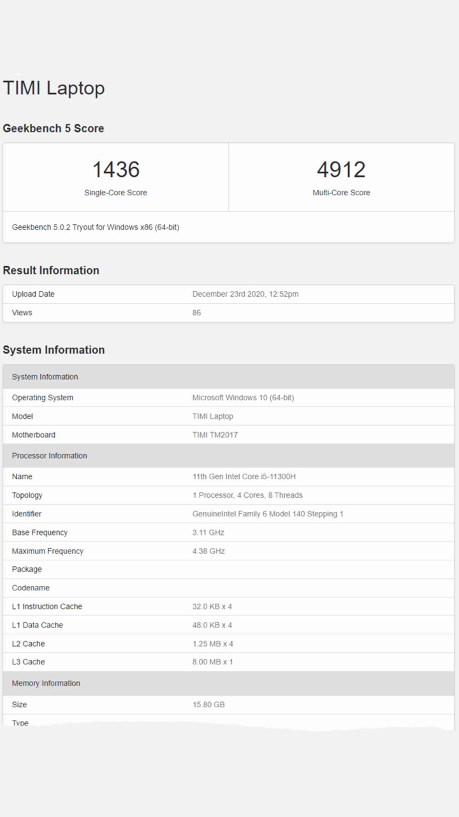Screen dimensions: 459x817
Task: Select Microsoft Windows 10 (64-bit) value
Action: click(243, 397)
